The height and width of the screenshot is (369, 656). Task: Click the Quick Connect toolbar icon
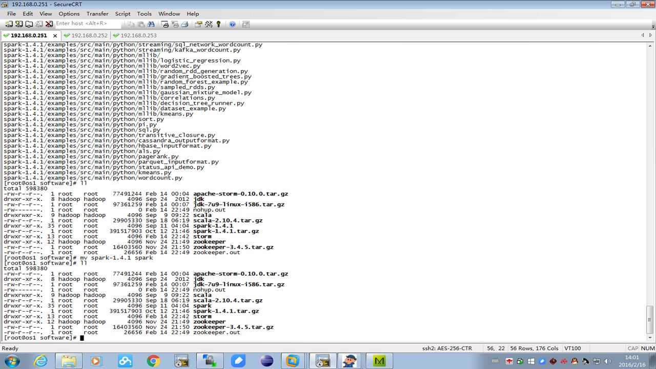point(19,24)
